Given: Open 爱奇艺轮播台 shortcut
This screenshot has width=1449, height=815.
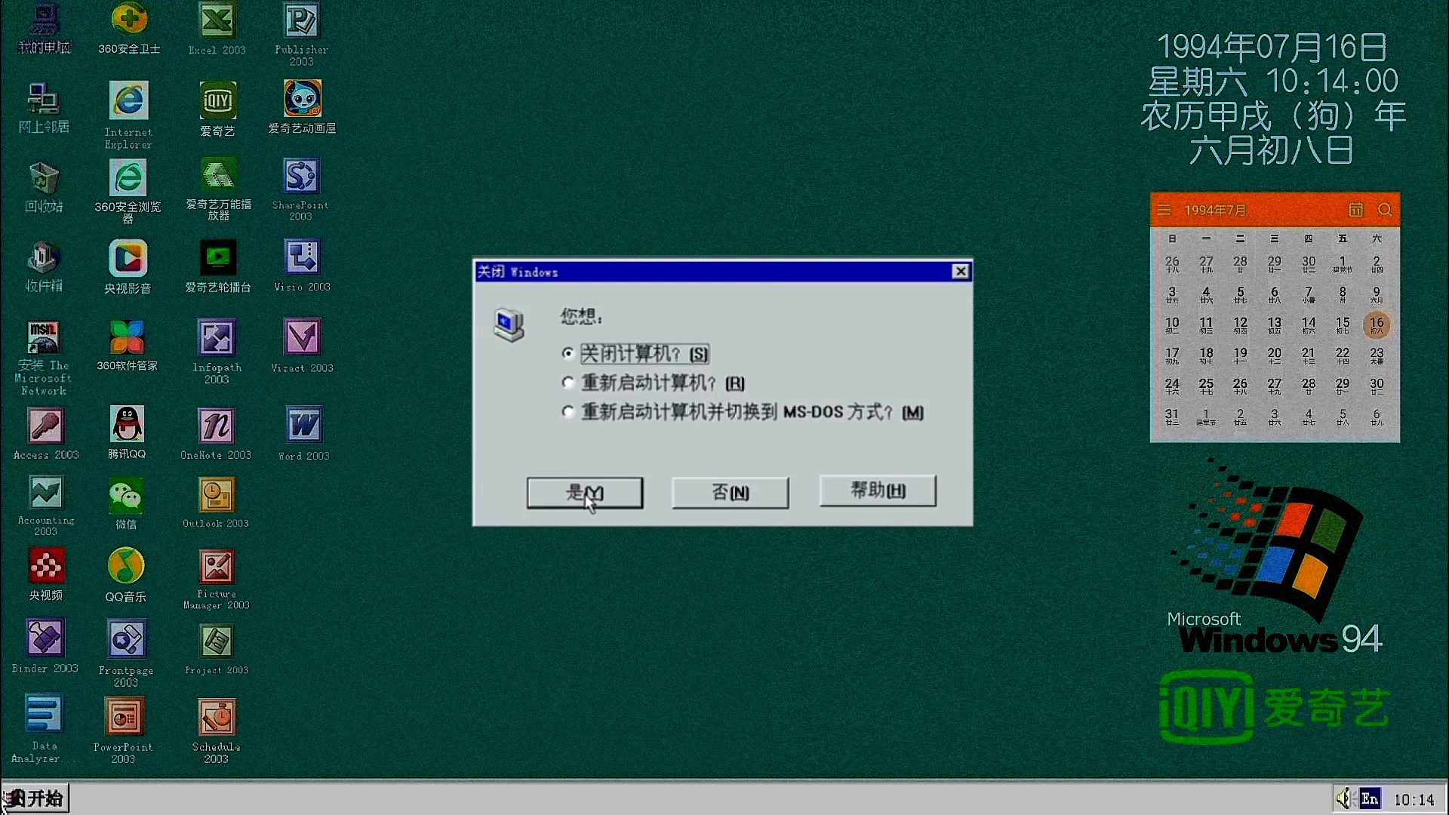Looking at the screenshot, I should (218, 266).
